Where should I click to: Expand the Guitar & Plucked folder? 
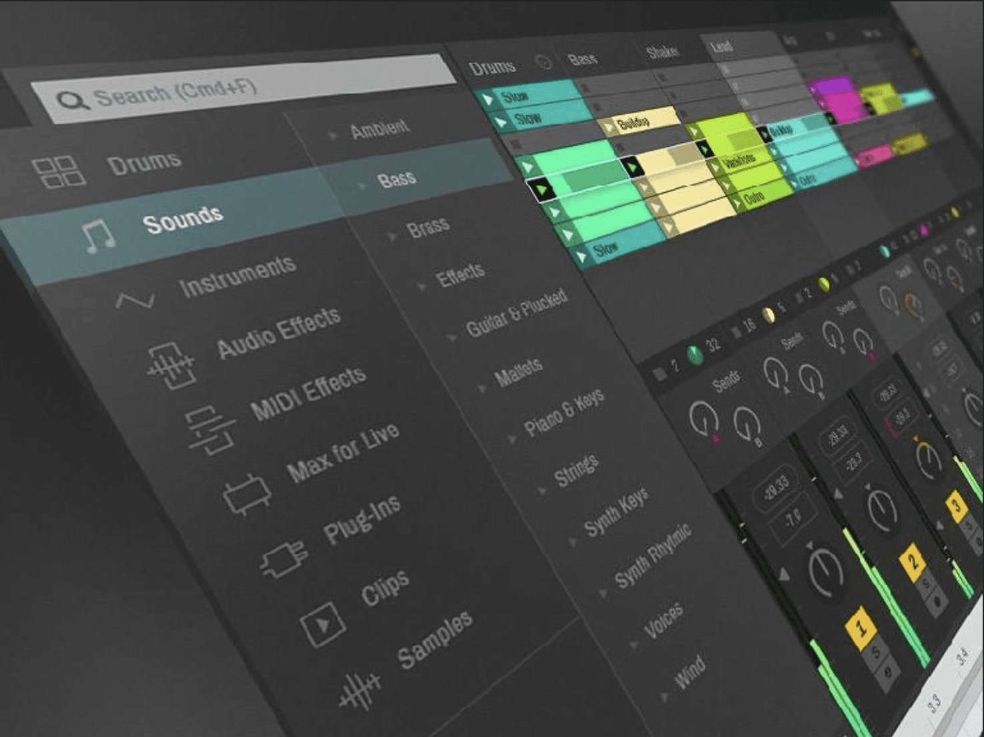(452, 338)
